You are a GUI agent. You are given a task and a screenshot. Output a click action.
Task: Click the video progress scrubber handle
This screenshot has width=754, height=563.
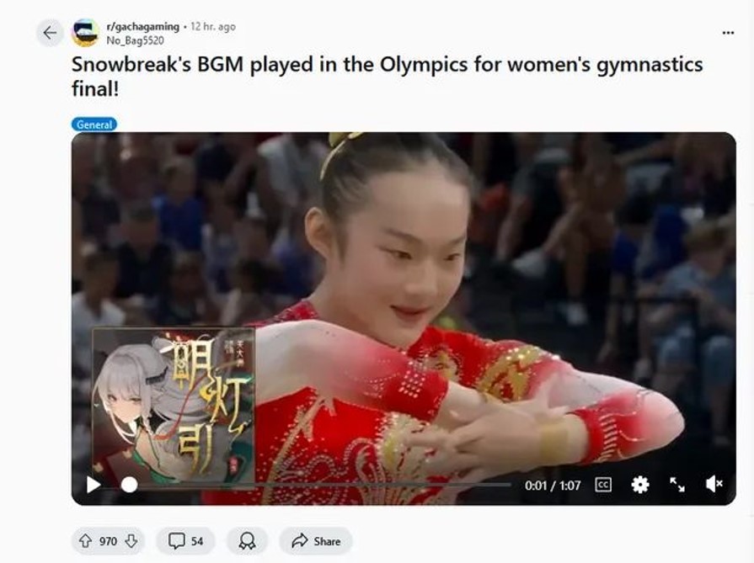129,485
